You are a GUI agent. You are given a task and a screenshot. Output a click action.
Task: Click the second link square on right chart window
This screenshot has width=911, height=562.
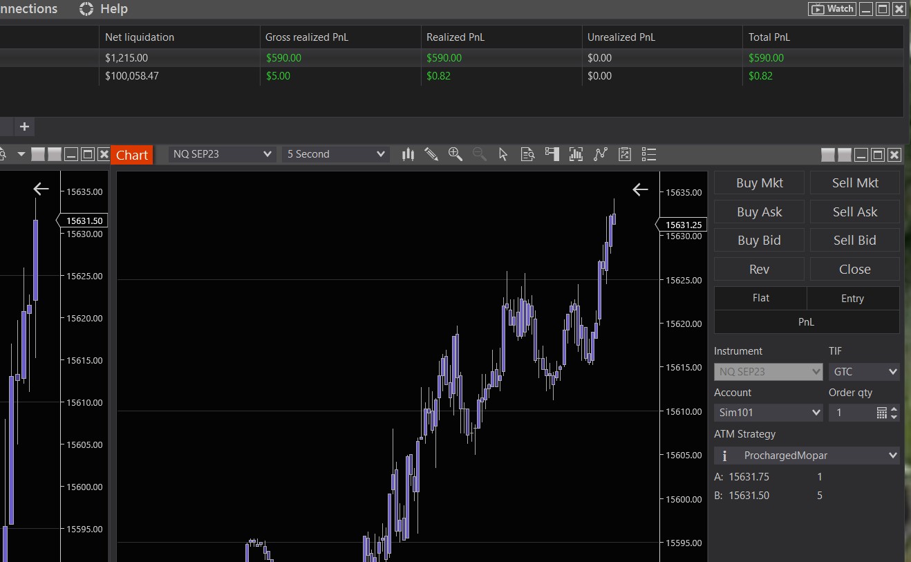point(844,155)
